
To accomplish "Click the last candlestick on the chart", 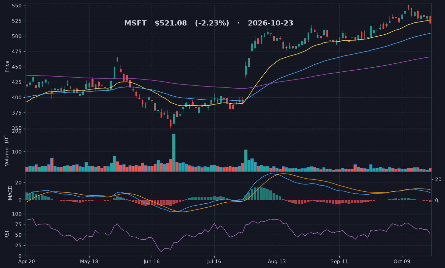I will [x=430, y=19].
